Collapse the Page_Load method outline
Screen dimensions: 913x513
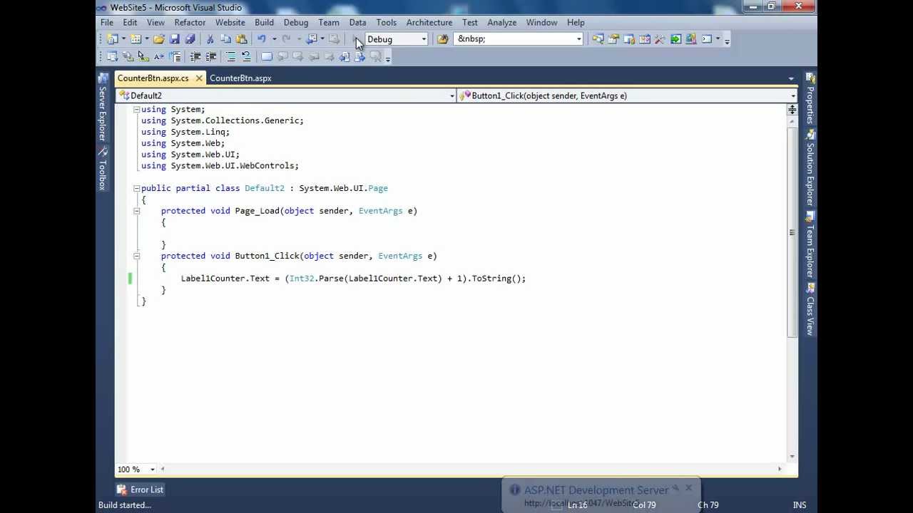click(136, 211)
